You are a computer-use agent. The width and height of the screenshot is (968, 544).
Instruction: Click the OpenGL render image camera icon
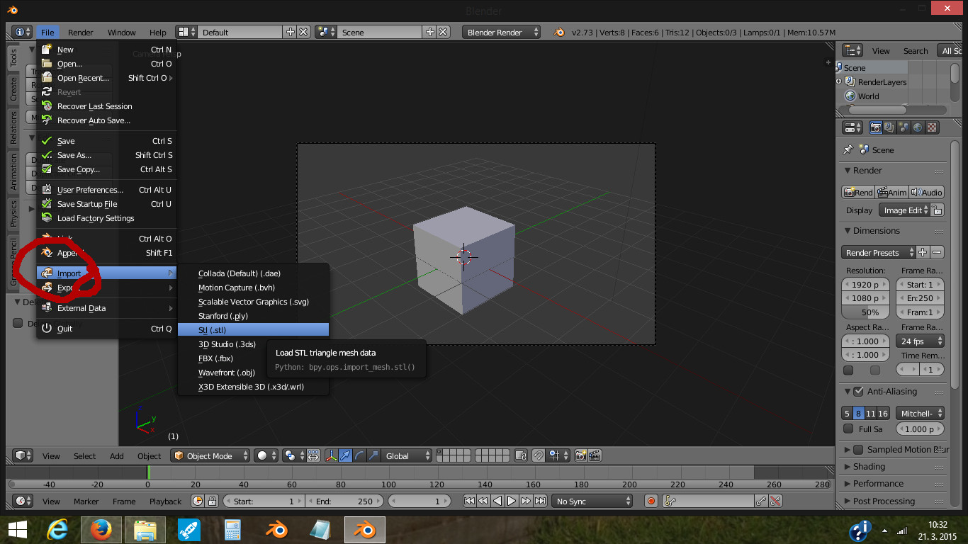[x=581, y=456]
